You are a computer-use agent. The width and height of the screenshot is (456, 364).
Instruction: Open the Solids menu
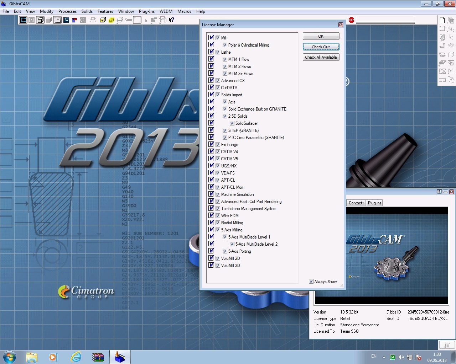click(x=87, y=11)
